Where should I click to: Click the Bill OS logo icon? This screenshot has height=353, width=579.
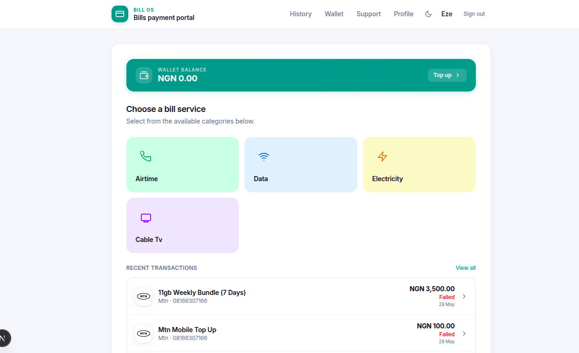pos(120,14)
